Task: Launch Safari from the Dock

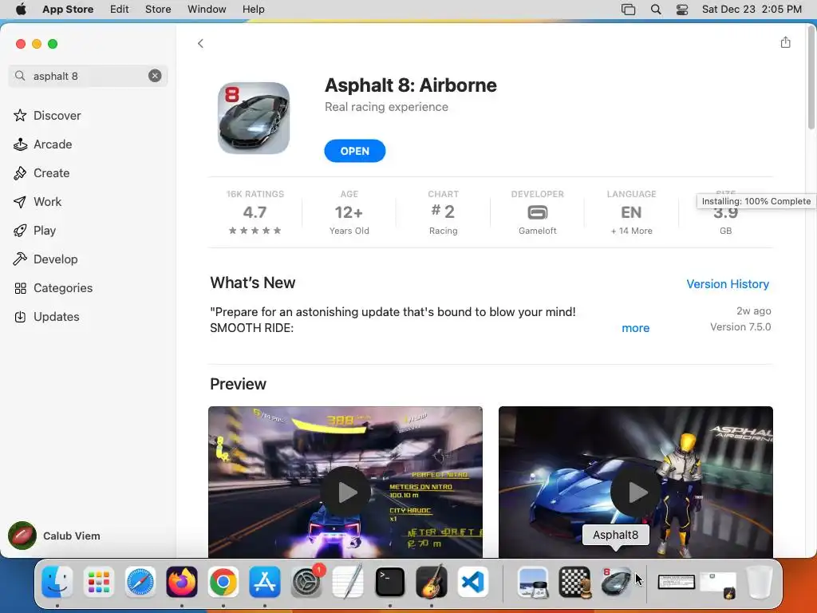Action: coord(140,582)
